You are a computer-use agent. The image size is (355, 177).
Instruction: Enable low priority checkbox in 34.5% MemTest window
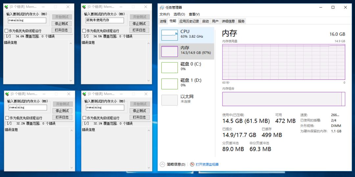coord(84,31)
